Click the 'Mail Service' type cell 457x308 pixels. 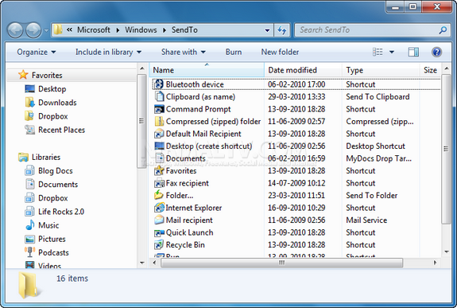click(366, 220)
